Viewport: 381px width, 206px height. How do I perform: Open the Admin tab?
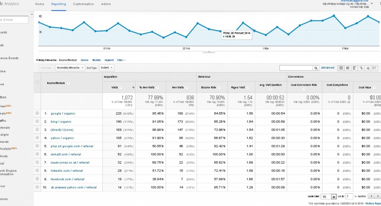106,4
